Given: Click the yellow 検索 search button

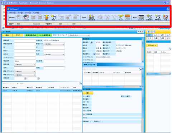Looking at the screenshot, I should (7, 35).
